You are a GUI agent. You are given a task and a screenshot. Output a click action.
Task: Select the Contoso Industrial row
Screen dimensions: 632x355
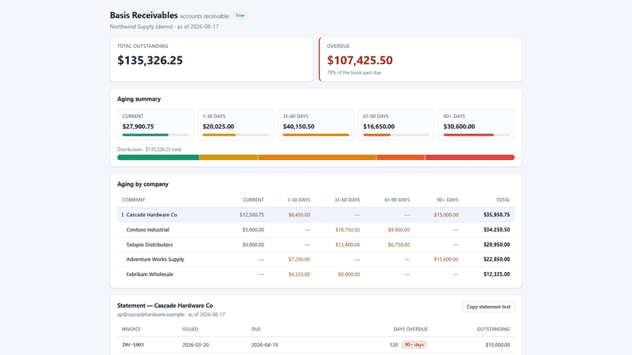(315, 230)
